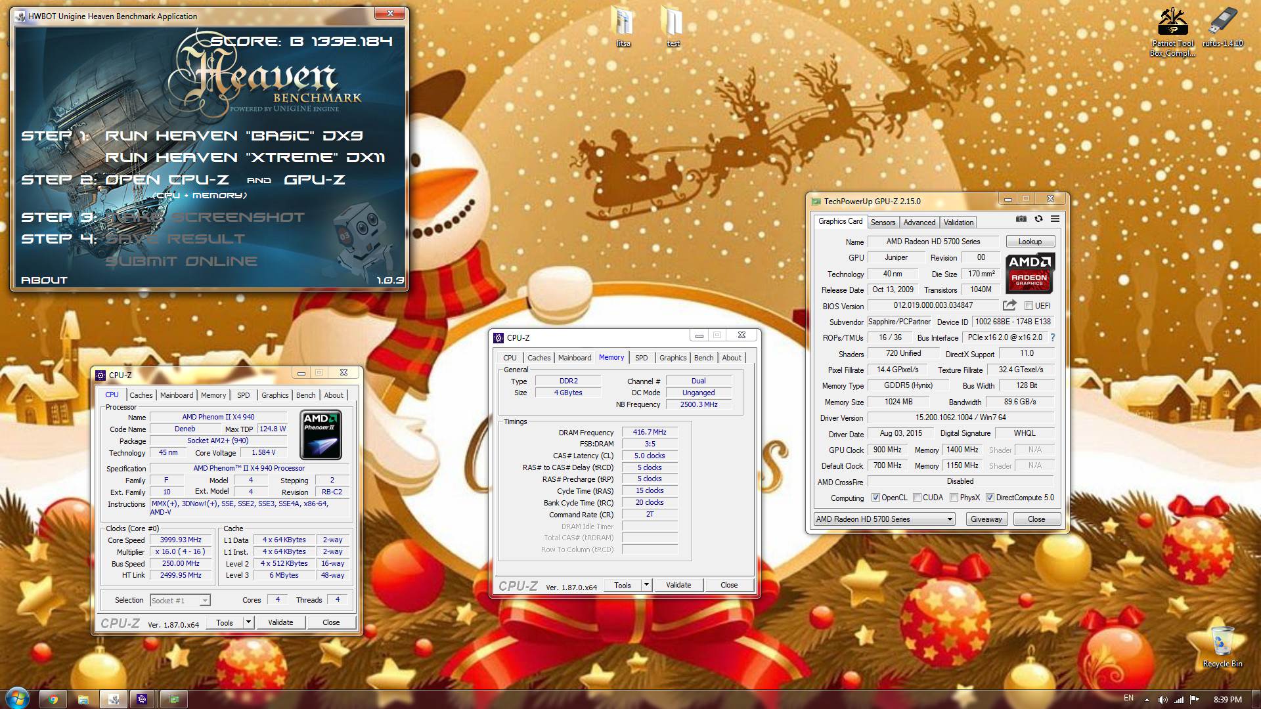Click the 8:39 PM taskbar clock
This screenshot has height=709, width=1261.
(1228, 699)
